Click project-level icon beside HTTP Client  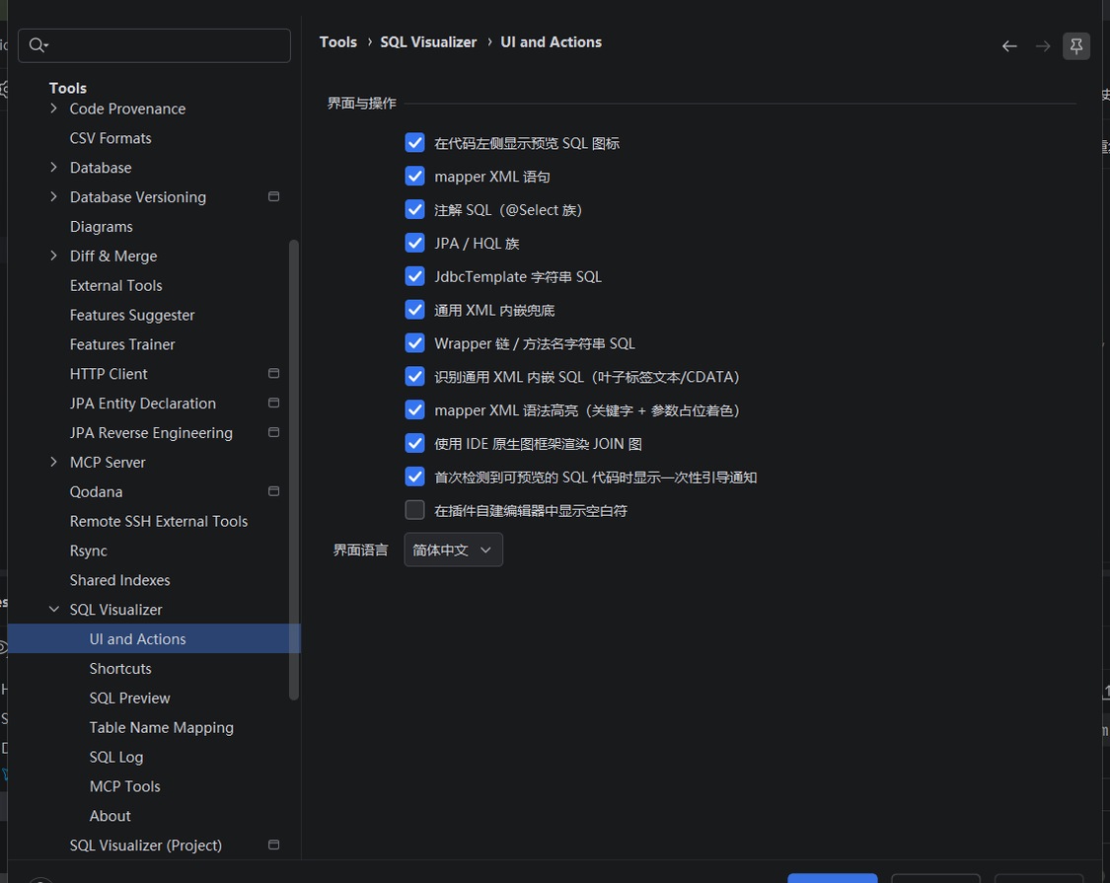point(274,373)
